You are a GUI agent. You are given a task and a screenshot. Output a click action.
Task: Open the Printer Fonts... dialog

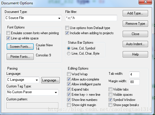pyautogui.click(x=20, y=57)
